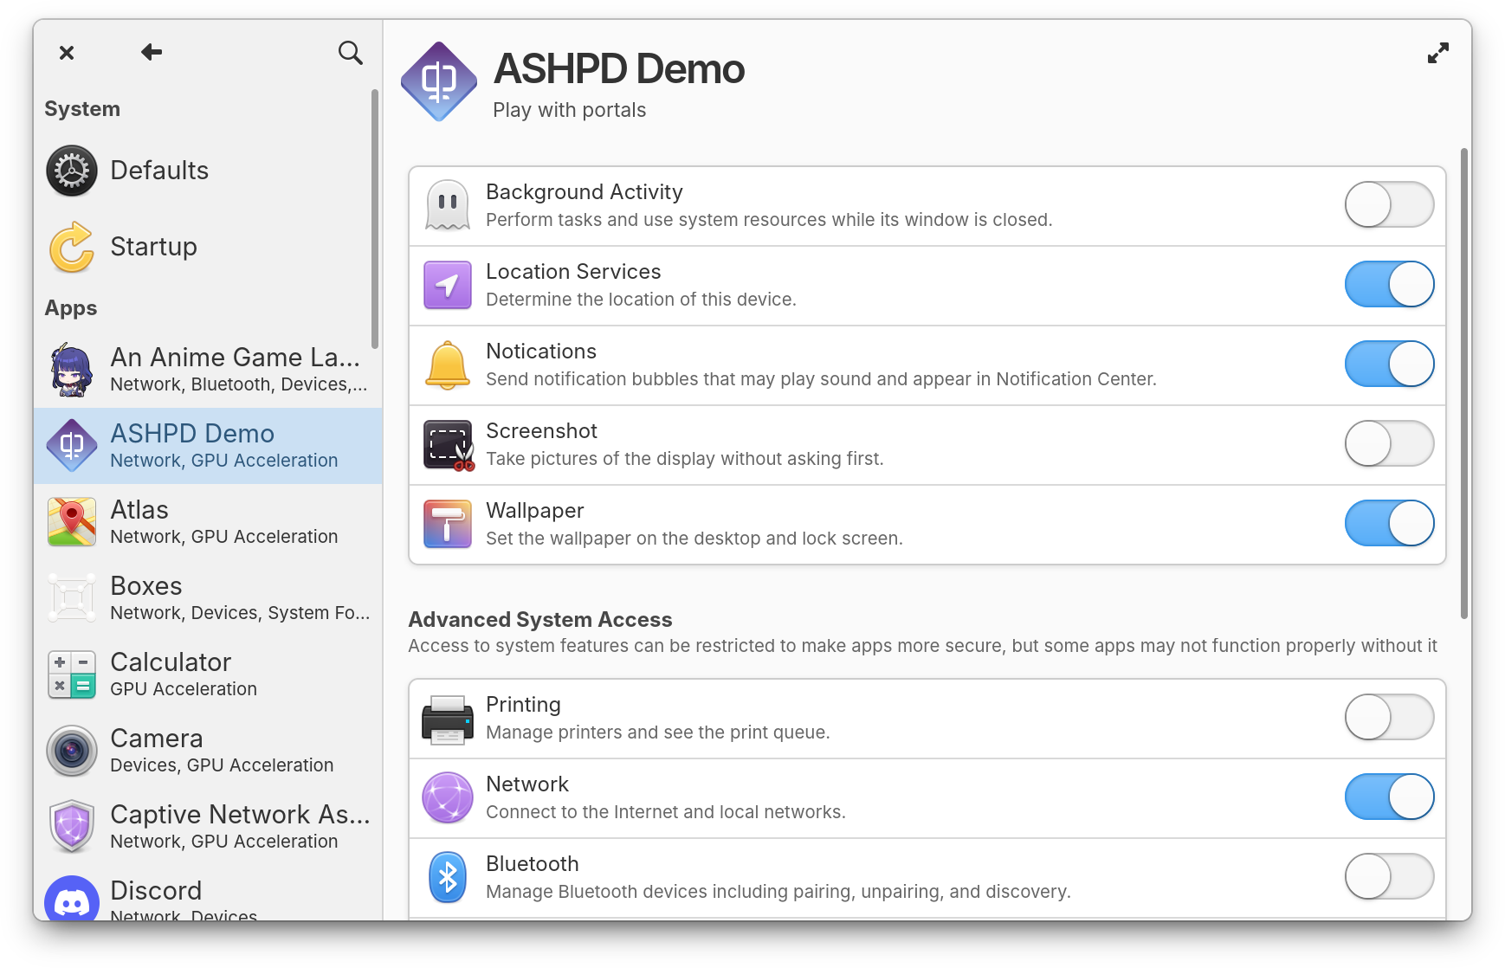This screenshot has width=1505, height=968.
Task: Click the ASHPD Demo sidebar icon
Action: pos(72,446)
